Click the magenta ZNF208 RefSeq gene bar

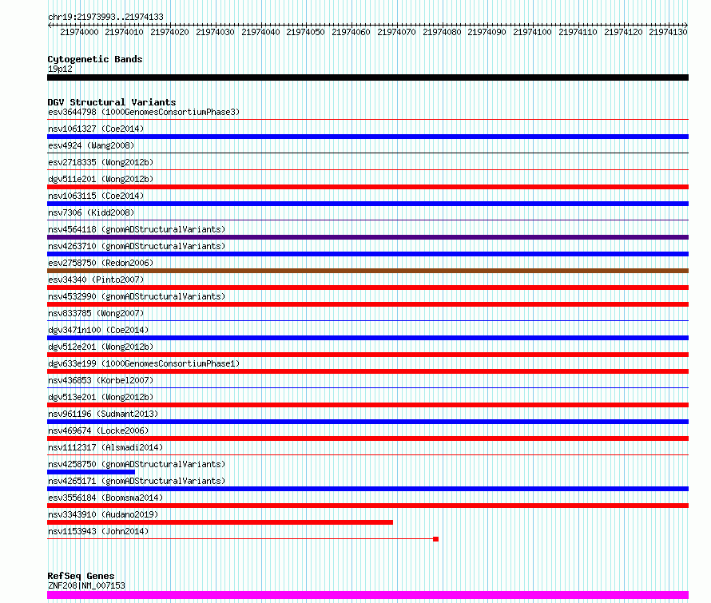coord(367,595)
